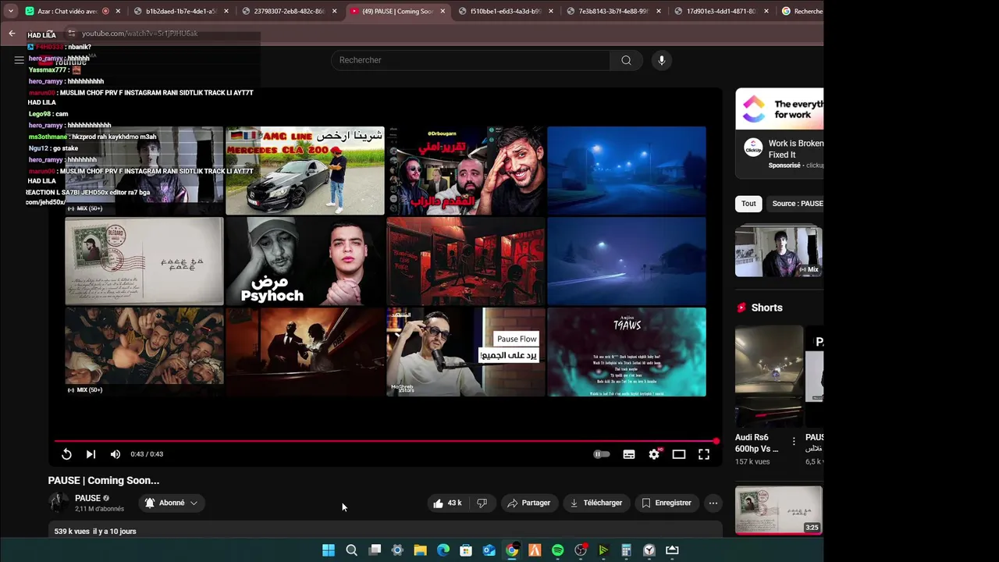This screenshot has width=999, height=562.
Task: Click the video title PAUSE | Coming Soon...
Action: [104, 481]
